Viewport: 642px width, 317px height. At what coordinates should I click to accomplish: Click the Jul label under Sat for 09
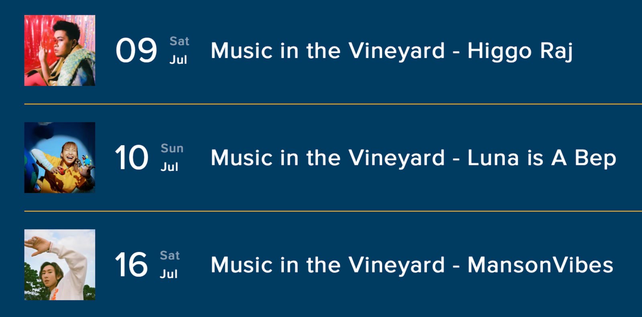point(178,60)
